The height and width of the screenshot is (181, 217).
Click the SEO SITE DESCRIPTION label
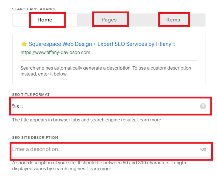coord(35,138)
